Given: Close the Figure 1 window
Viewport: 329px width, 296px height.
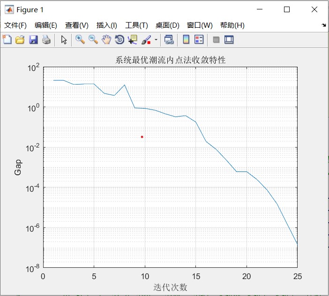Looking at the screenshot, I should [314, 9].
